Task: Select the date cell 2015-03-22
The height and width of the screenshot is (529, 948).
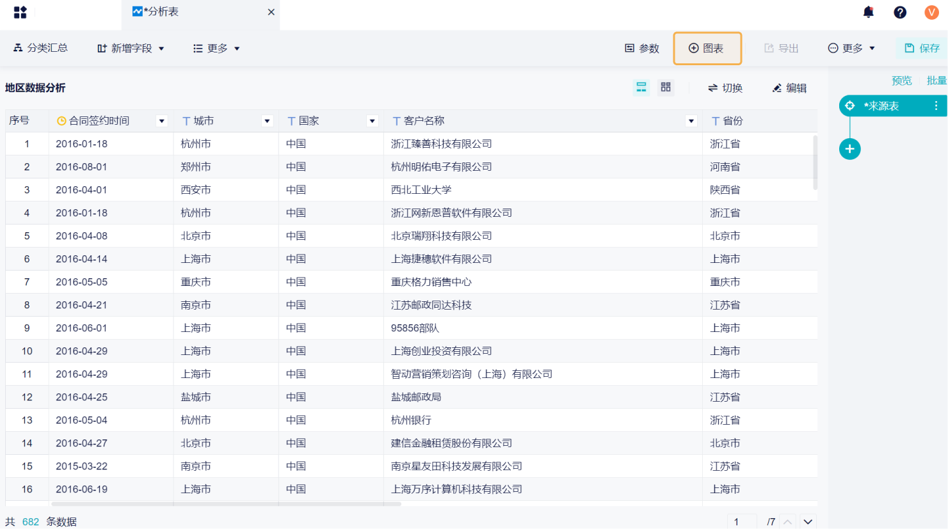Action: pyautogui.click(x=111, y=466)
